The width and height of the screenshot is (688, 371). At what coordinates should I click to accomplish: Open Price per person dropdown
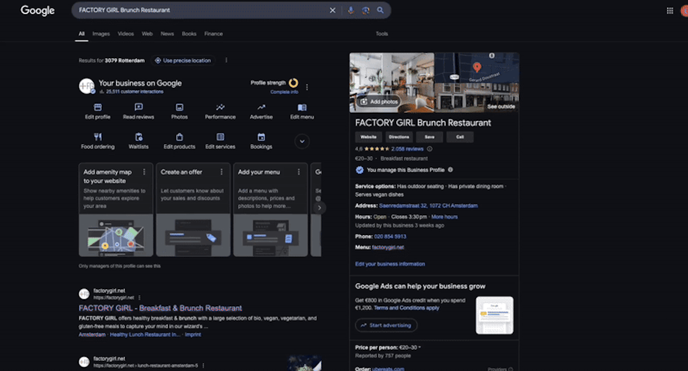(x=419, y=347)
